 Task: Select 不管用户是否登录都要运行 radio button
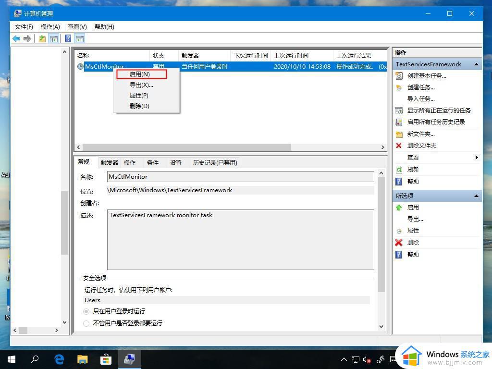click(x=86, y=323)
